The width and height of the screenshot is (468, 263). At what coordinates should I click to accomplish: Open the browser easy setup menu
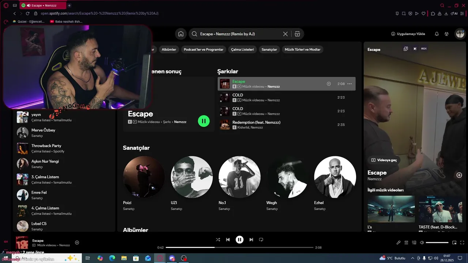pyautogui.click(x=463, y=14)
